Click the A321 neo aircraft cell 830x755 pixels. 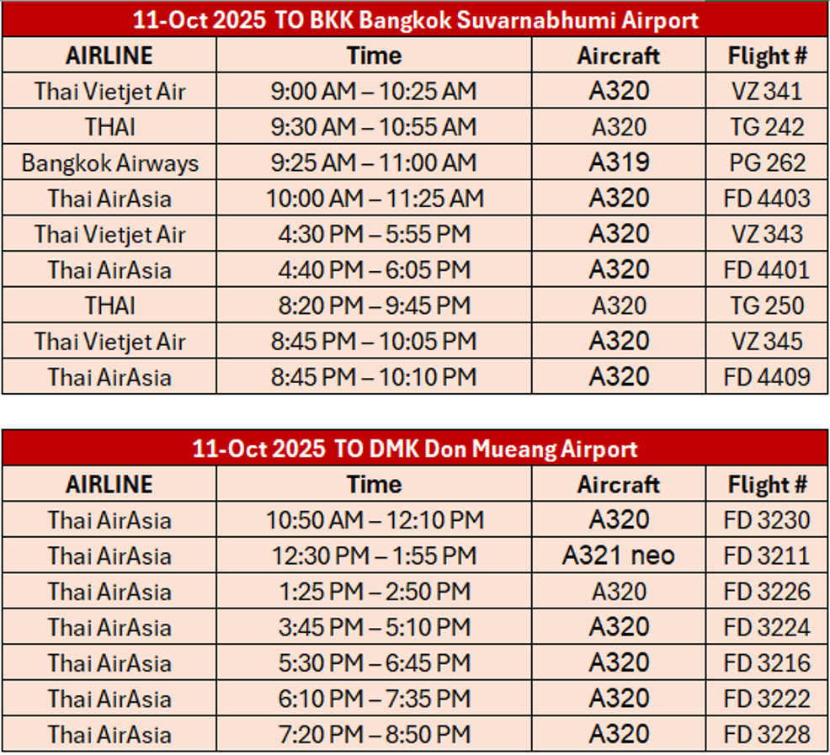(x=619, y=556)
